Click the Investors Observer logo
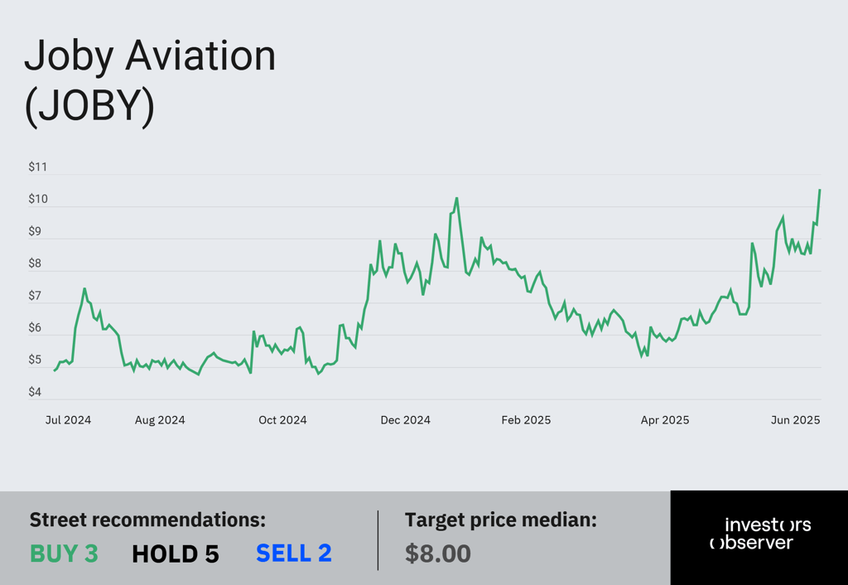 click(x=760, y=533)
